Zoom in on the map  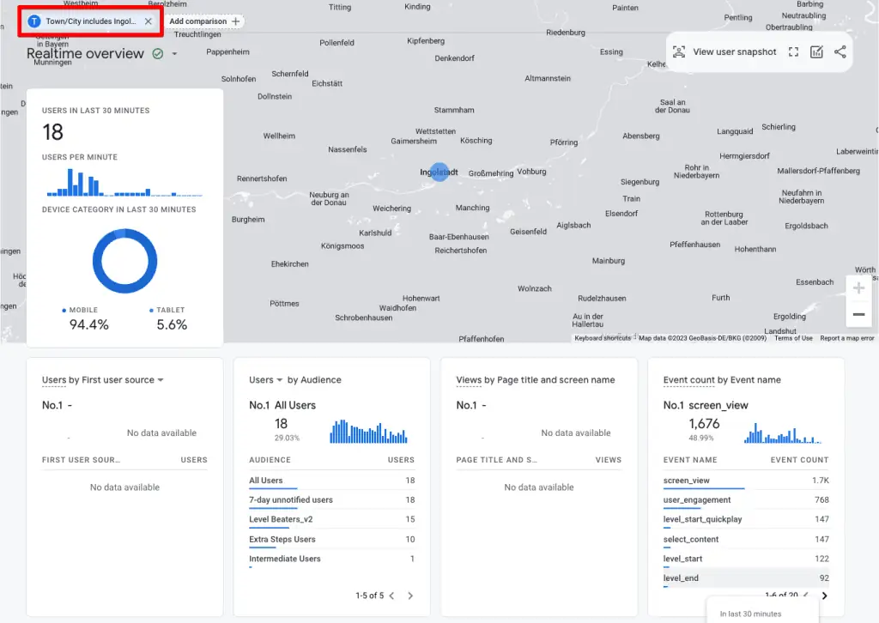pyautogui.click(x=858, y=288)
